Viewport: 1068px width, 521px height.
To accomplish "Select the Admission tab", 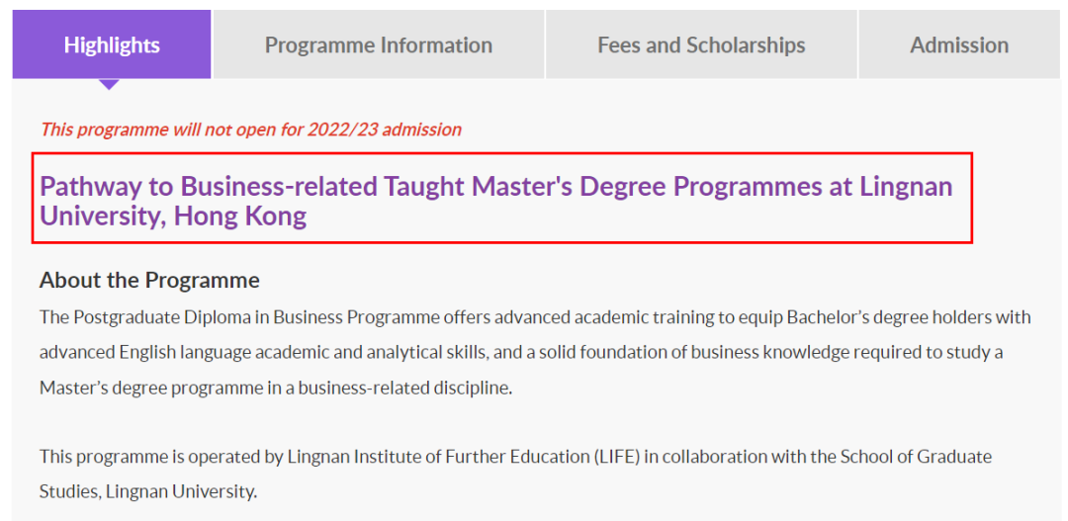I will pyautogui.click(x=959, y=44).
